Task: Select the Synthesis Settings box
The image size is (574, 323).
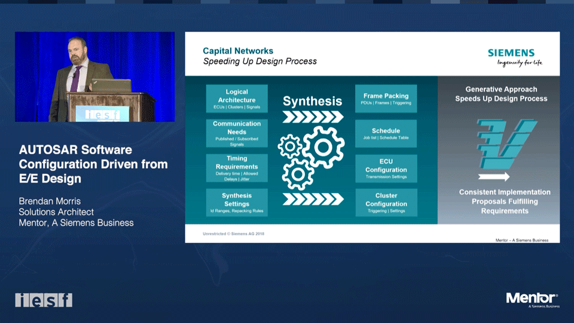Action: click(237, 203)
